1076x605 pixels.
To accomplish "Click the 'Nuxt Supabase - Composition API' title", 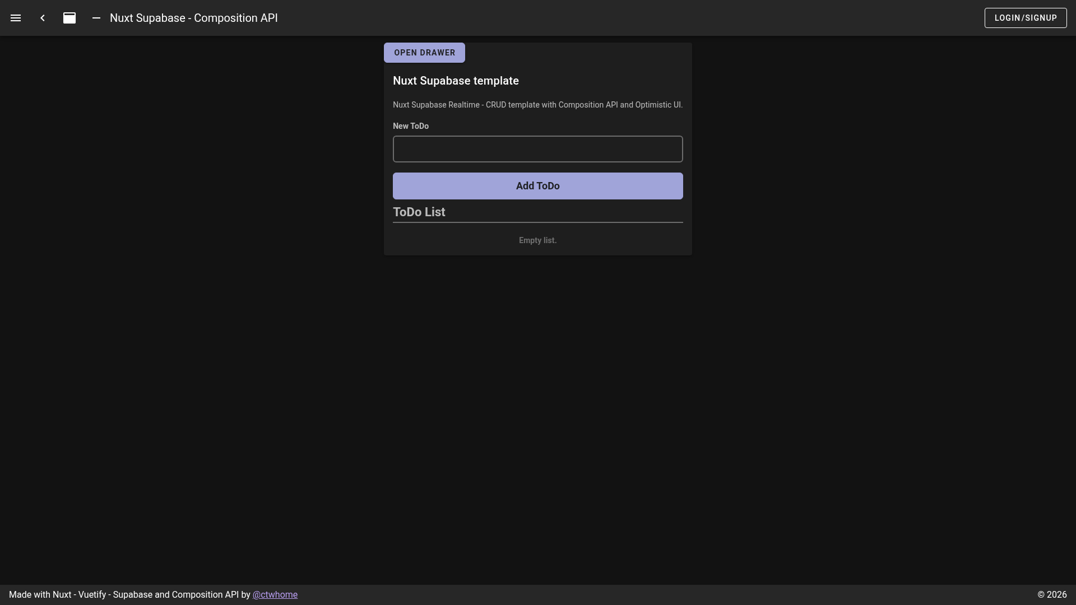I will (x=194, y=18).
